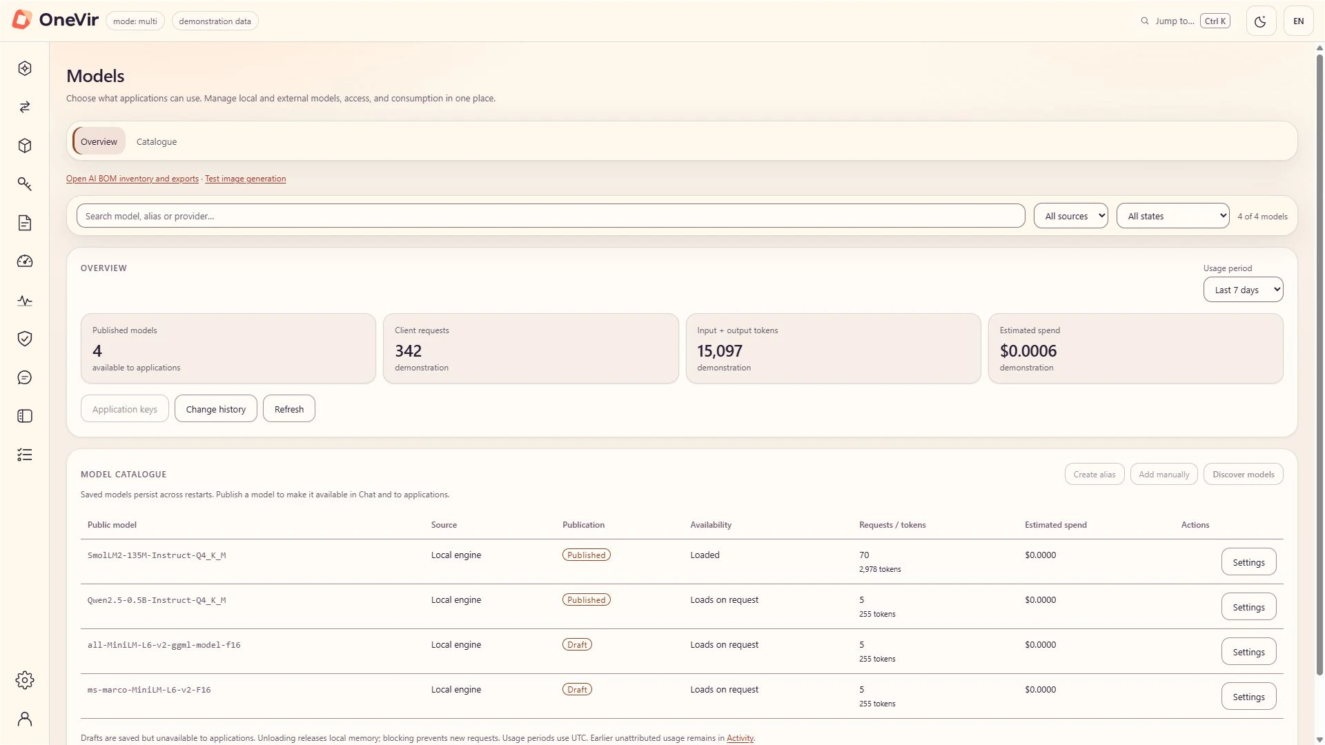The image size is (1325, 745).
Task: Open the hexagon target sidebar icon
Action: coord(25,68)
